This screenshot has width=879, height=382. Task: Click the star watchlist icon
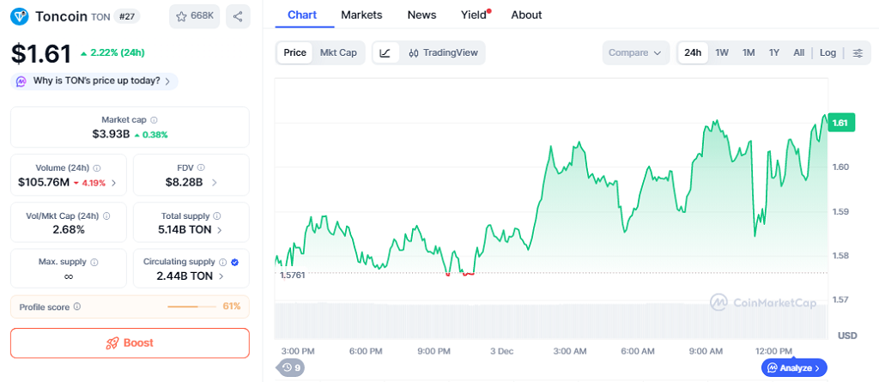point(181,16)
